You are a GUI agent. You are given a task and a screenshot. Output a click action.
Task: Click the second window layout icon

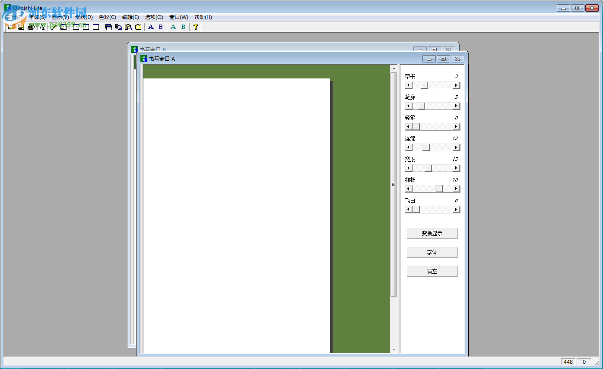pos(86,27)
